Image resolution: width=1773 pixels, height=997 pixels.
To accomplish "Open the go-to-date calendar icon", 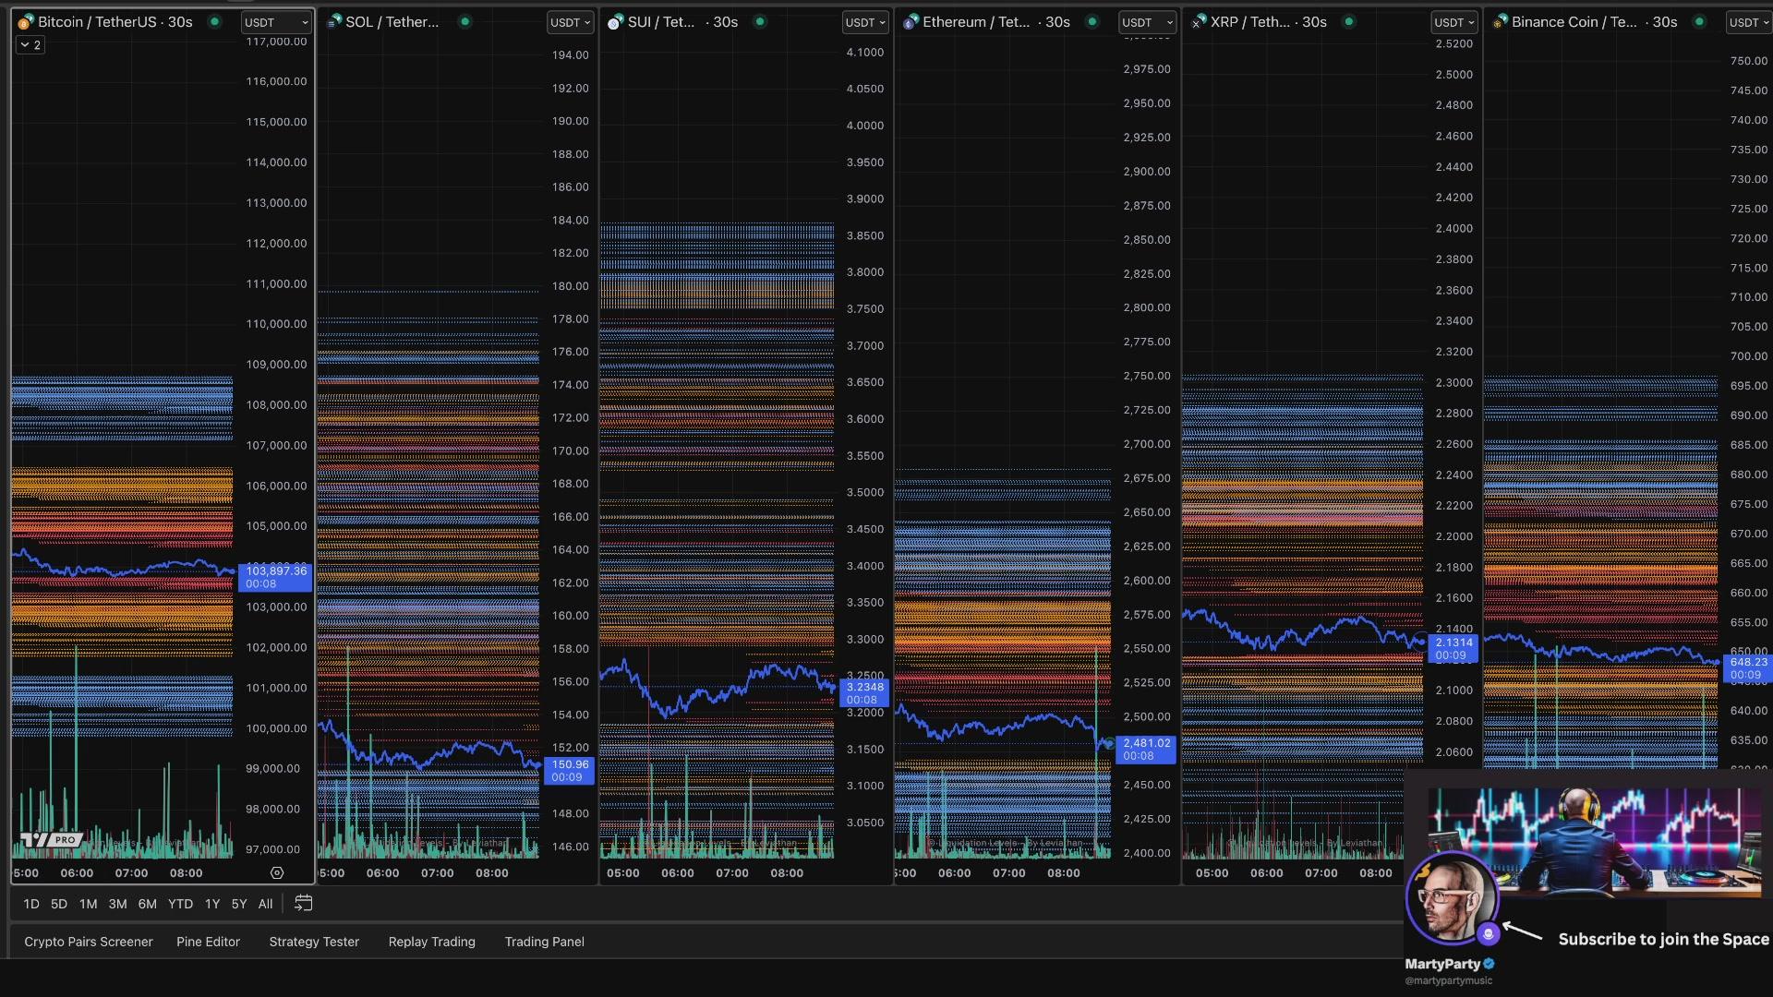I will (x=303, y=903).
